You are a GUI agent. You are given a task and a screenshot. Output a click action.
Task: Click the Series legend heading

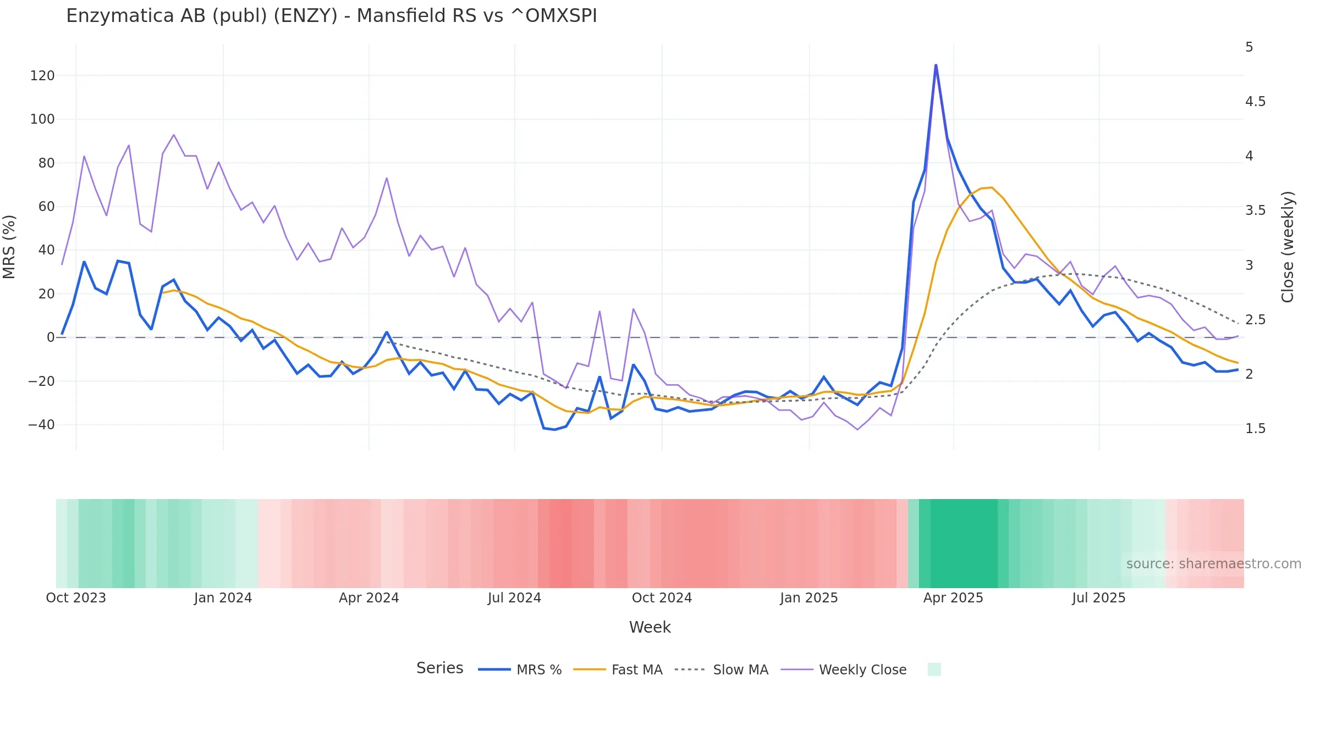pos(439,668)
